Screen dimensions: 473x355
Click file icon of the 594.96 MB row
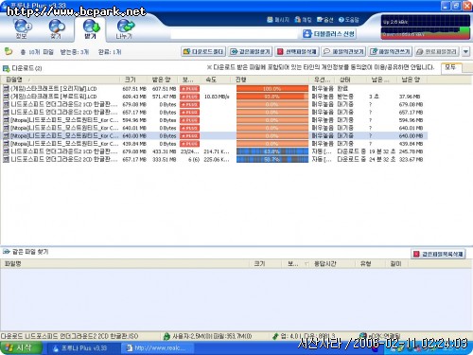pos(6,120)
